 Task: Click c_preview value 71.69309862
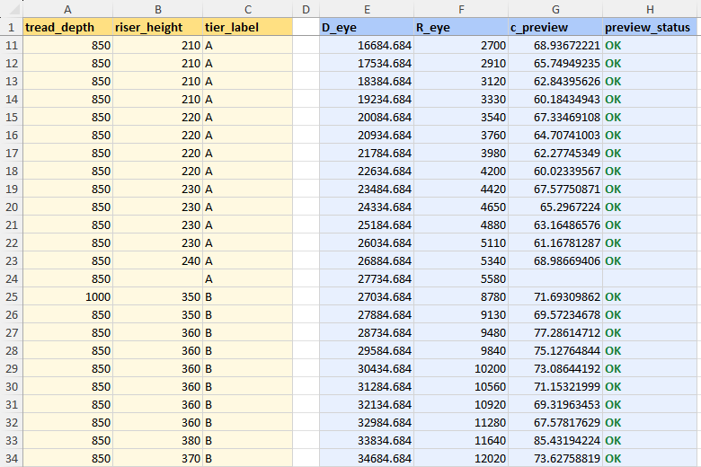click(x=555, y=296)
